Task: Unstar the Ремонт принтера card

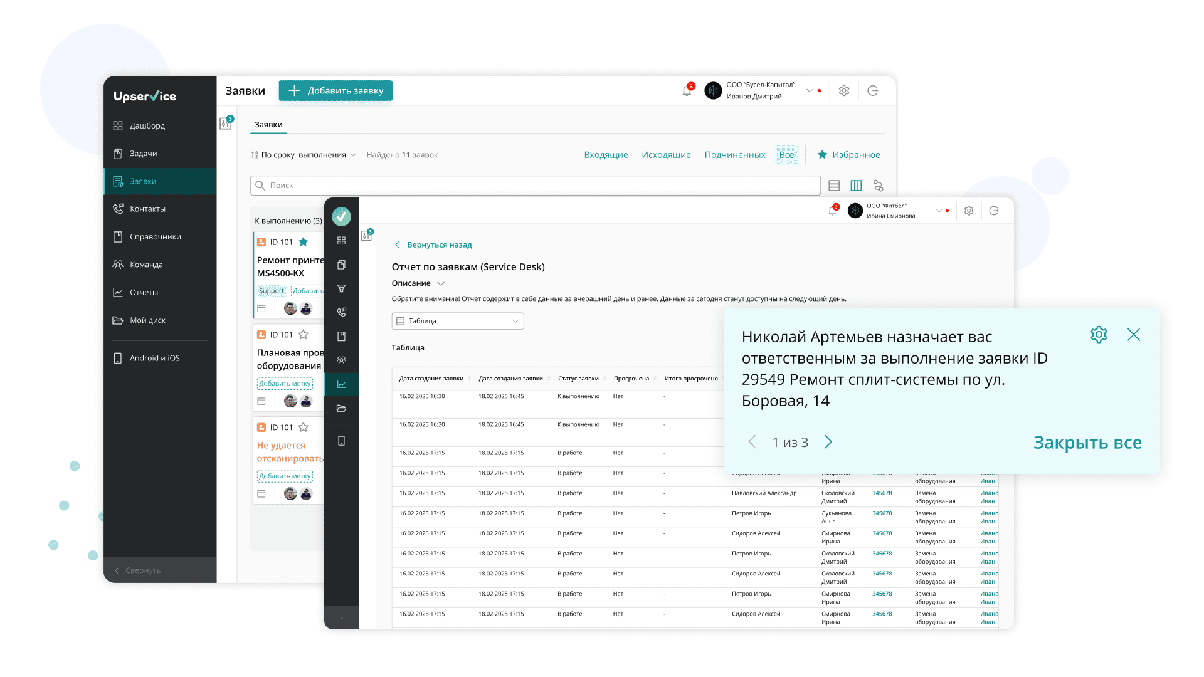Action: (x=304, y=242)
